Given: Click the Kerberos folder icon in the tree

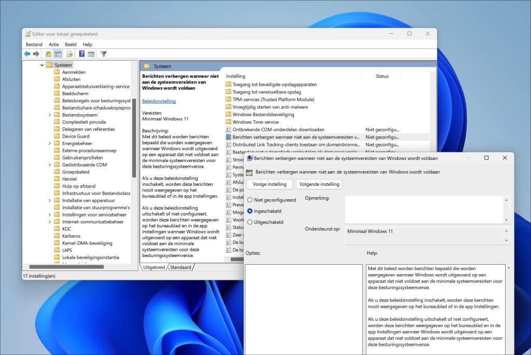Looking at the screenshot, I should pos(57,236).
